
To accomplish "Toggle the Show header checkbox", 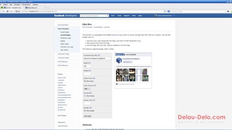I will 85,111.
